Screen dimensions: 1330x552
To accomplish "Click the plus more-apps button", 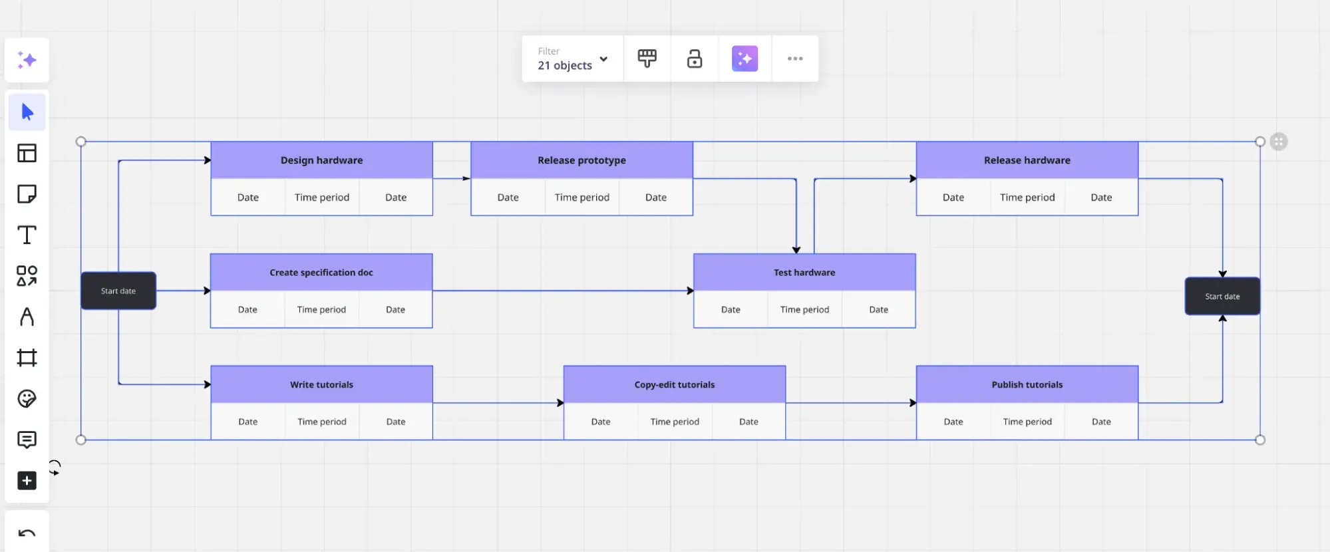I will [27, 481].
